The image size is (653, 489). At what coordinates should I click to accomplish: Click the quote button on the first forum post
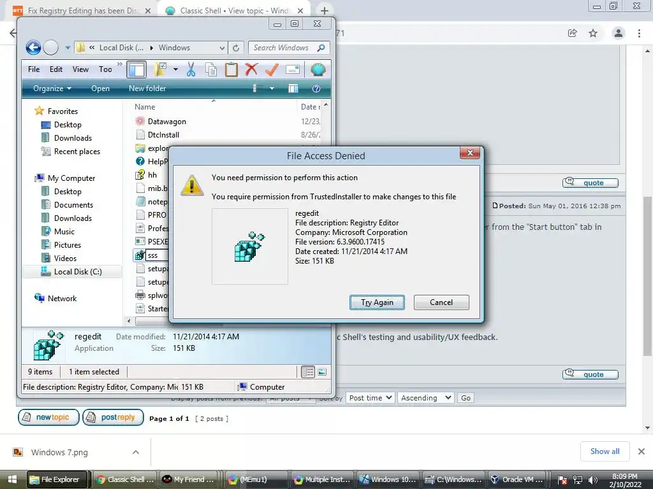point(590,183)
